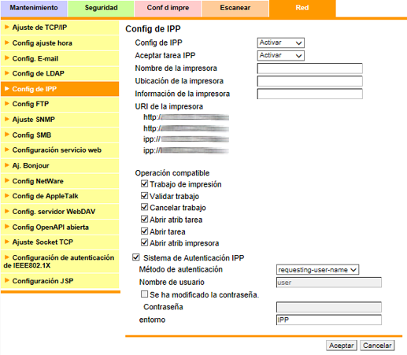Open Config ajuste hora settings
Screen dimensions: 407x355
60,43
